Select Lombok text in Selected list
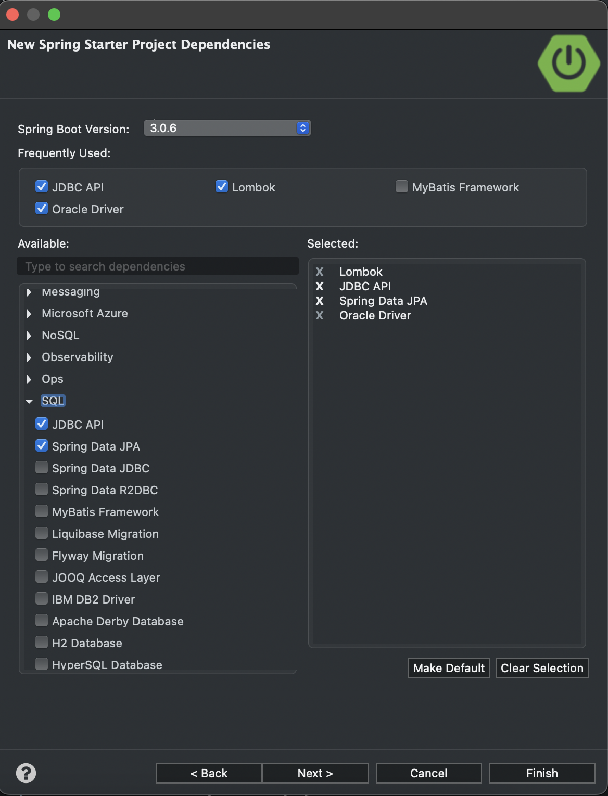The height and width of the screenshot is (796, 608). click(x=361, y=272)
